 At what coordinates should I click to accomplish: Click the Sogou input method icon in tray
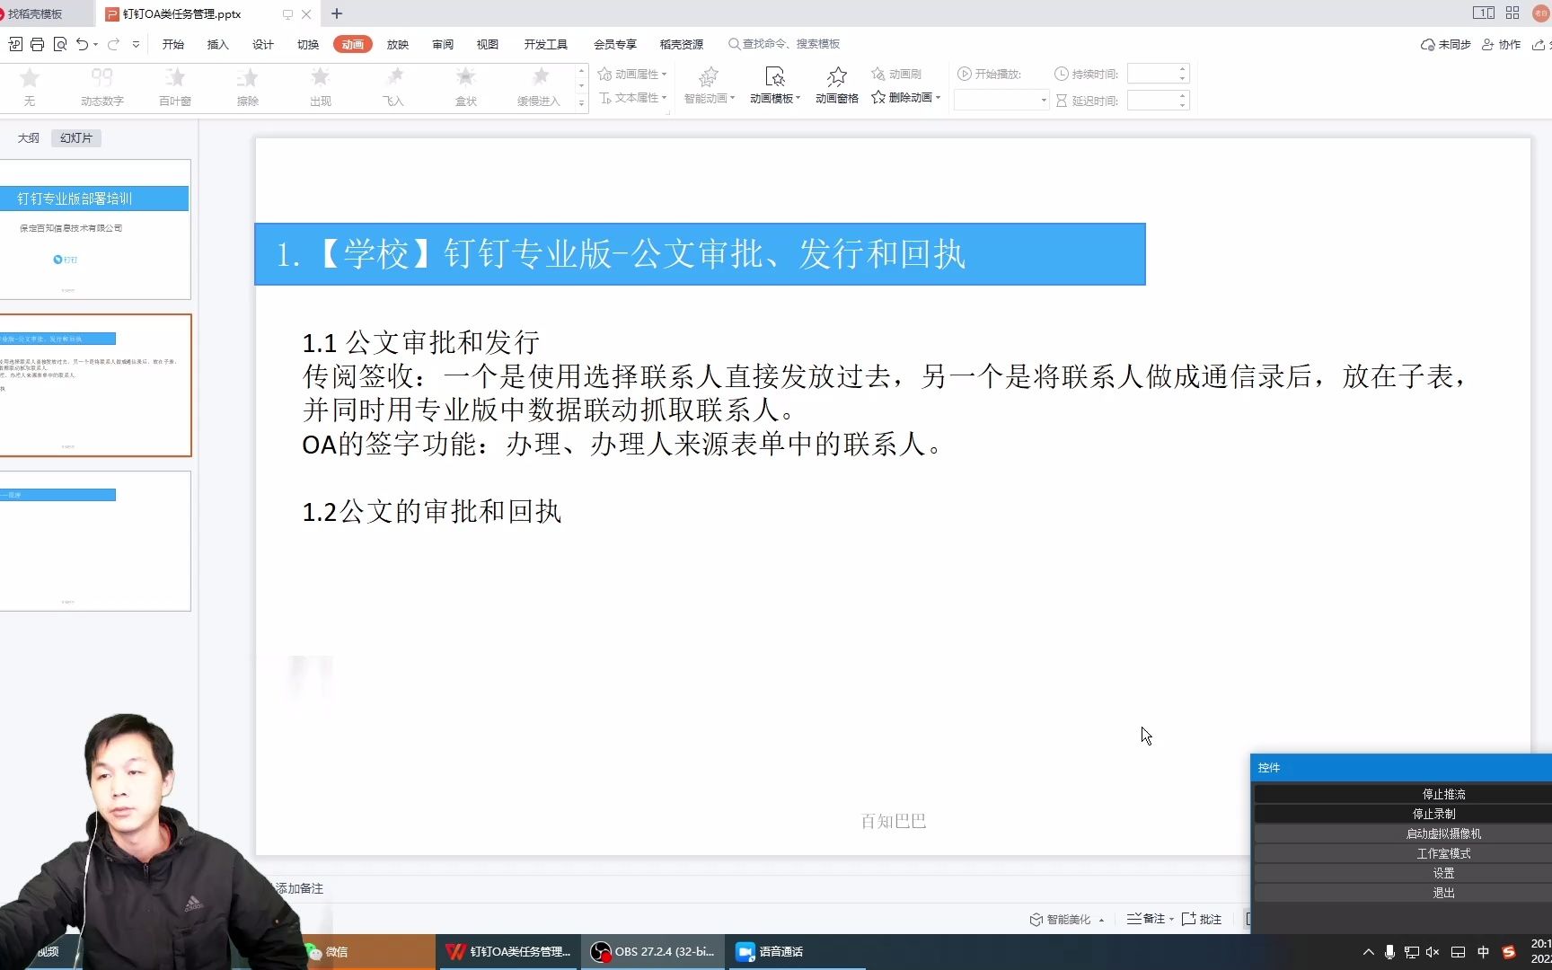[1510, 952]
